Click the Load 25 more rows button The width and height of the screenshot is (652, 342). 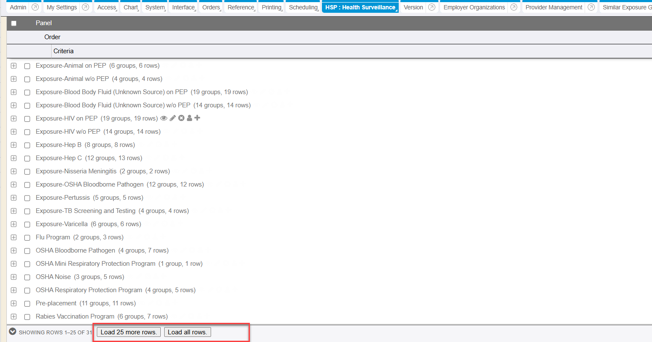[128, 332]
